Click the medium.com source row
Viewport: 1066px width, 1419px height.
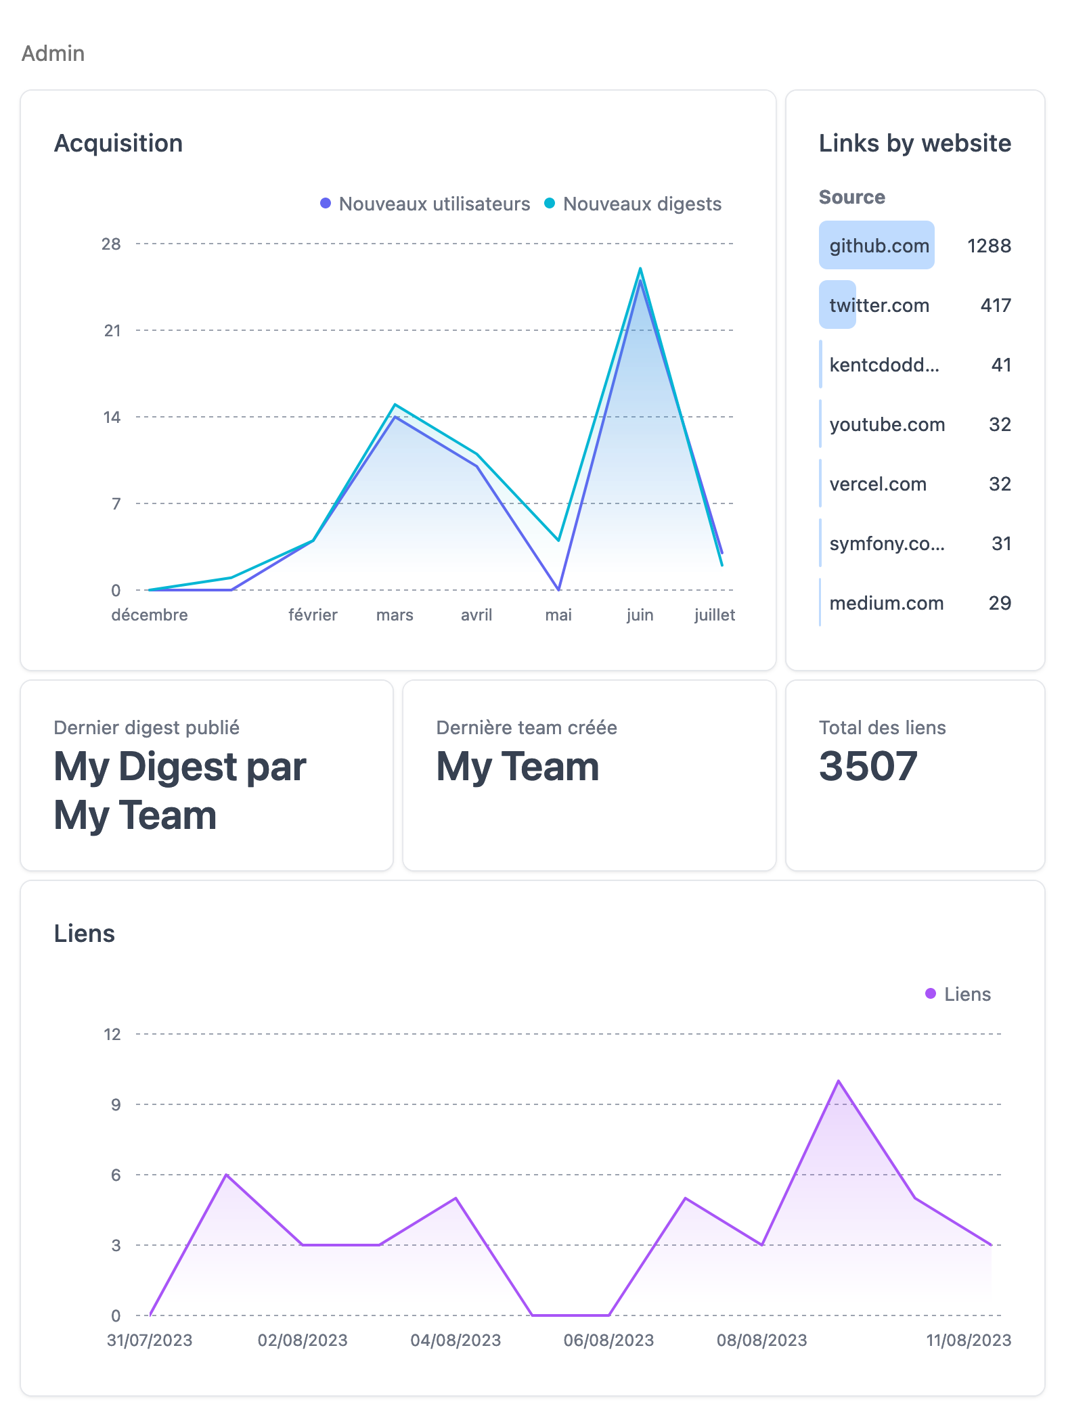(915, 602)
